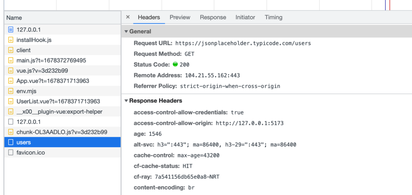The image size is (412, 195).
Task: Close the request details panel
Action: point(128,17)
